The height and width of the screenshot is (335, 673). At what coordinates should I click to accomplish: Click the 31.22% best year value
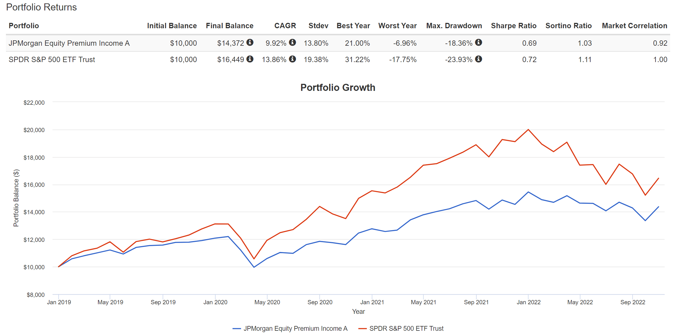pos(357,60)
